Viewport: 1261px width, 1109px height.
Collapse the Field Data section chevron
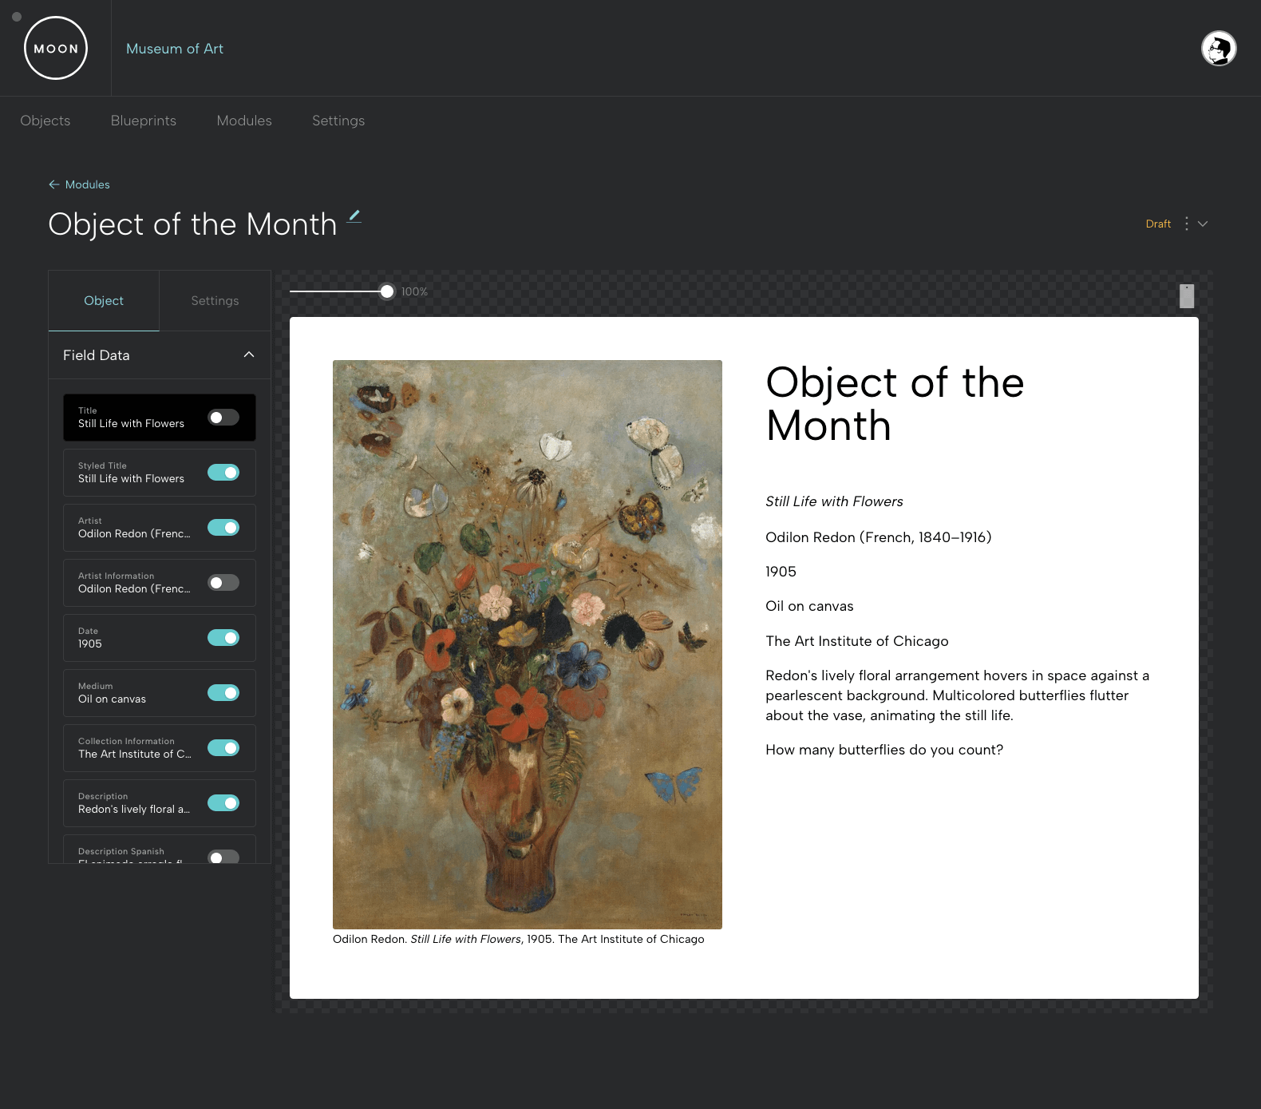click(249, 354)
